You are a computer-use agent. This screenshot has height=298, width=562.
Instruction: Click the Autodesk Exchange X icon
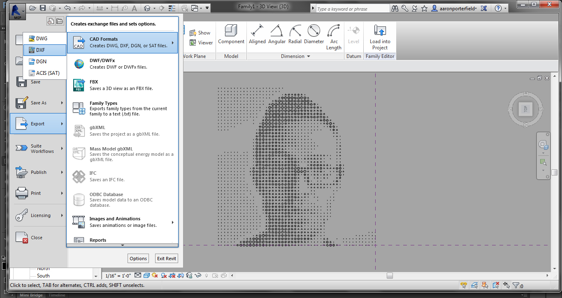(x=484, y=8)
